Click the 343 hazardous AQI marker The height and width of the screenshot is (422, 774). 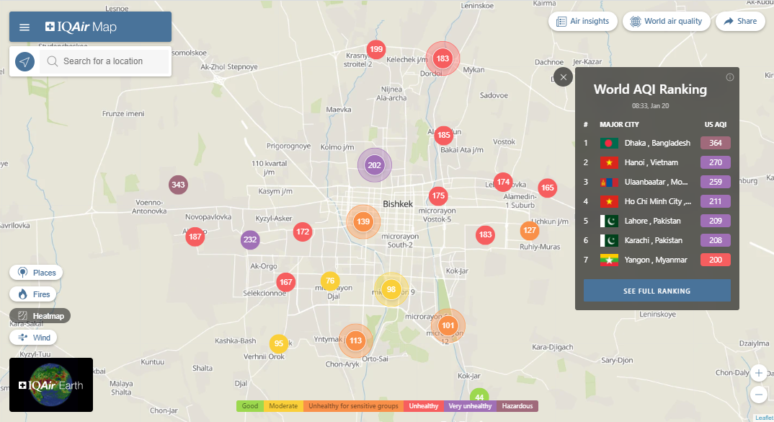[178, 185]
